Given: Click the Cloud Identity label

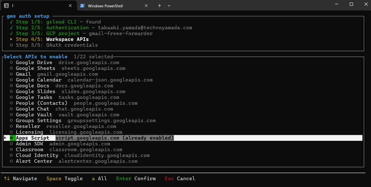Looking at the screenshot, I should (x=37, y=155).
